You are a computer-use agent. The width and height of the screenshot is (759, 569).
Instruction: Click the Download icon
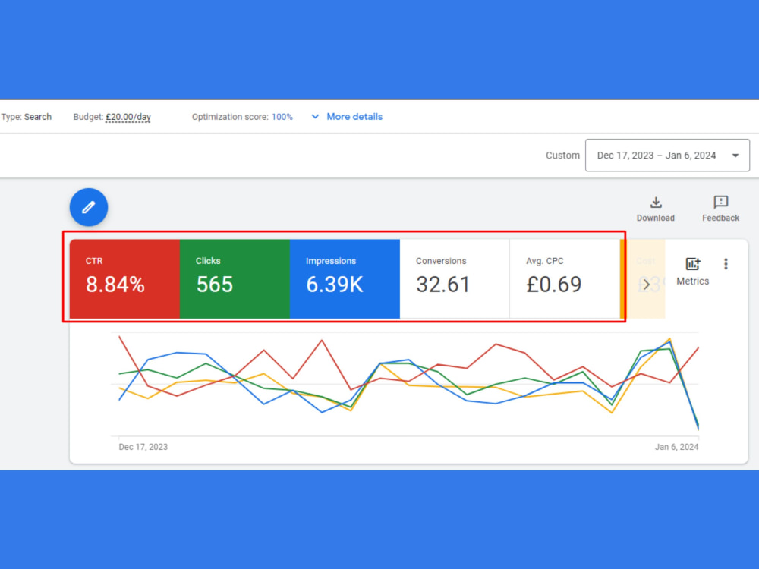[656, 203]
